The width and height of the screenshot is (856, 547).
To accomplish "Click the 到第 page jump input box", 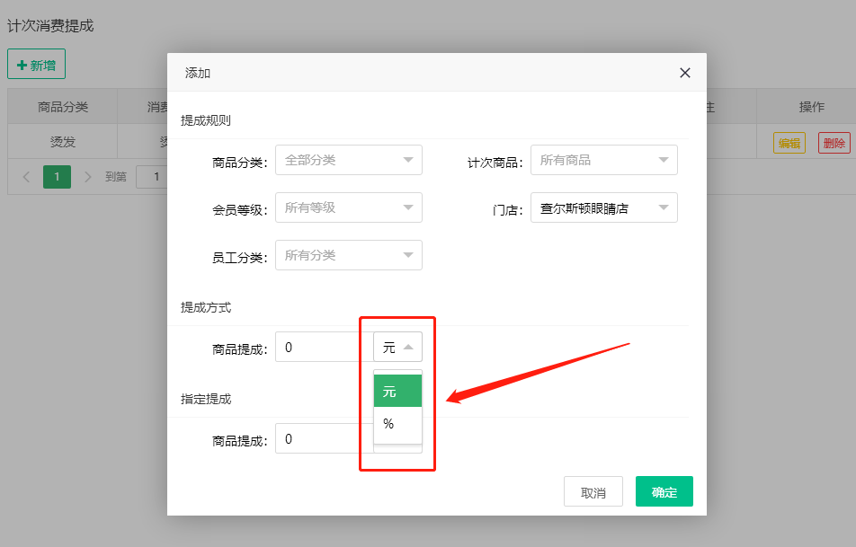I will [x=153, y=177].
